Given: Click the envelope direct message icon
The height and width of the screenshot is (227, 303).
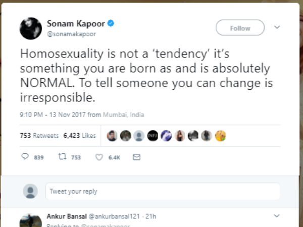Looking at the screenshot, I should pyautogui.click(x=136, y=157).
